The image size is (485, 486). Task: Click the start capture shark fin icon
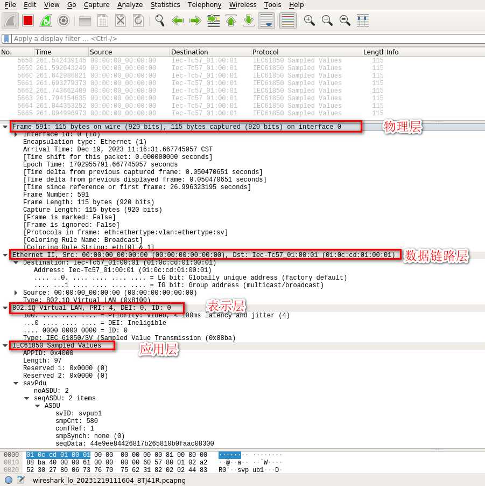pos(10,21)
